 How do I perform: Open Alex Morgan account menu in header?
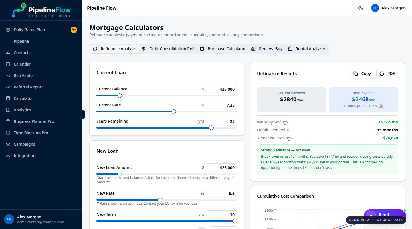tap(388, 8)
